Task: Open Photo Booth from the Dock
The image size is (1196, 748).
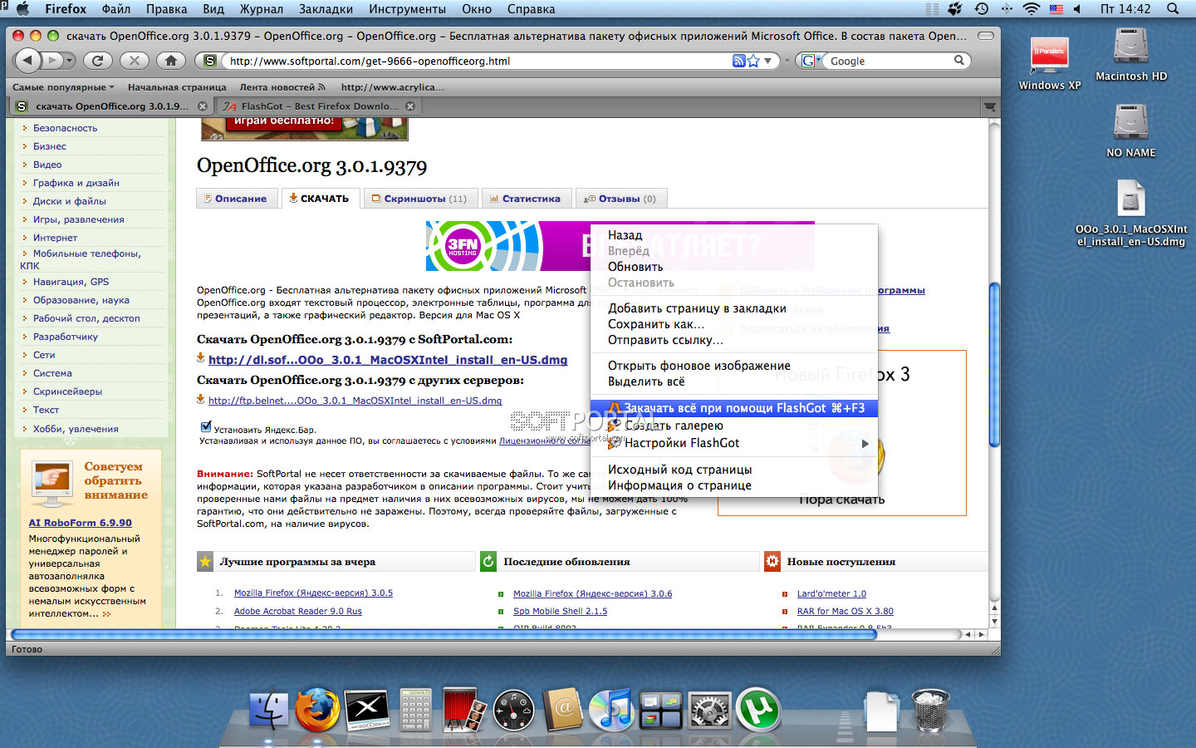Action: click(x=464, y=711)
